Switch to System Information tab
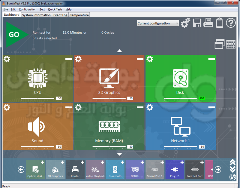 point(36,15)
